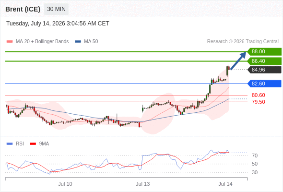Click the blue MA 50 legend swatch
Screen dimensions: 283x192
[x=78, y=42]
